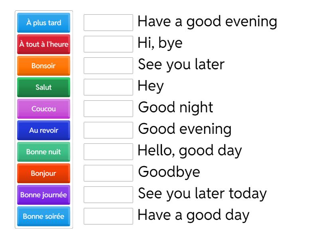This screenshot has height=239, width=319.
Task: Select the 'Bonne nuit' tile
Action: point(43,152)
